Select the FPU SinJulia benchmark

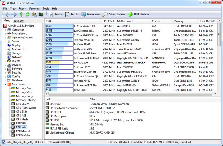point(23,135)
